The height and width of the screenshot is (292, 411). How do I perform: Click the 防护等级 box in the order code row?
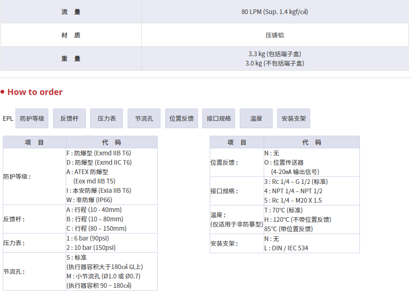(x=32, y=118)
